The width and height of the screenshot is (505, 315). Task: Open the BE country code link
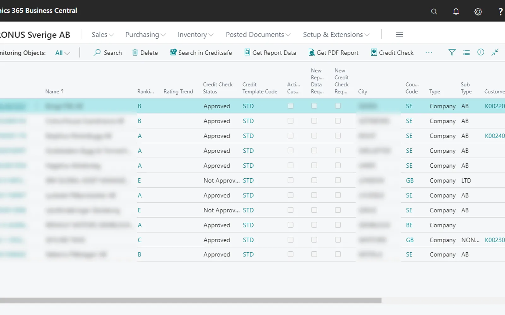409,225
